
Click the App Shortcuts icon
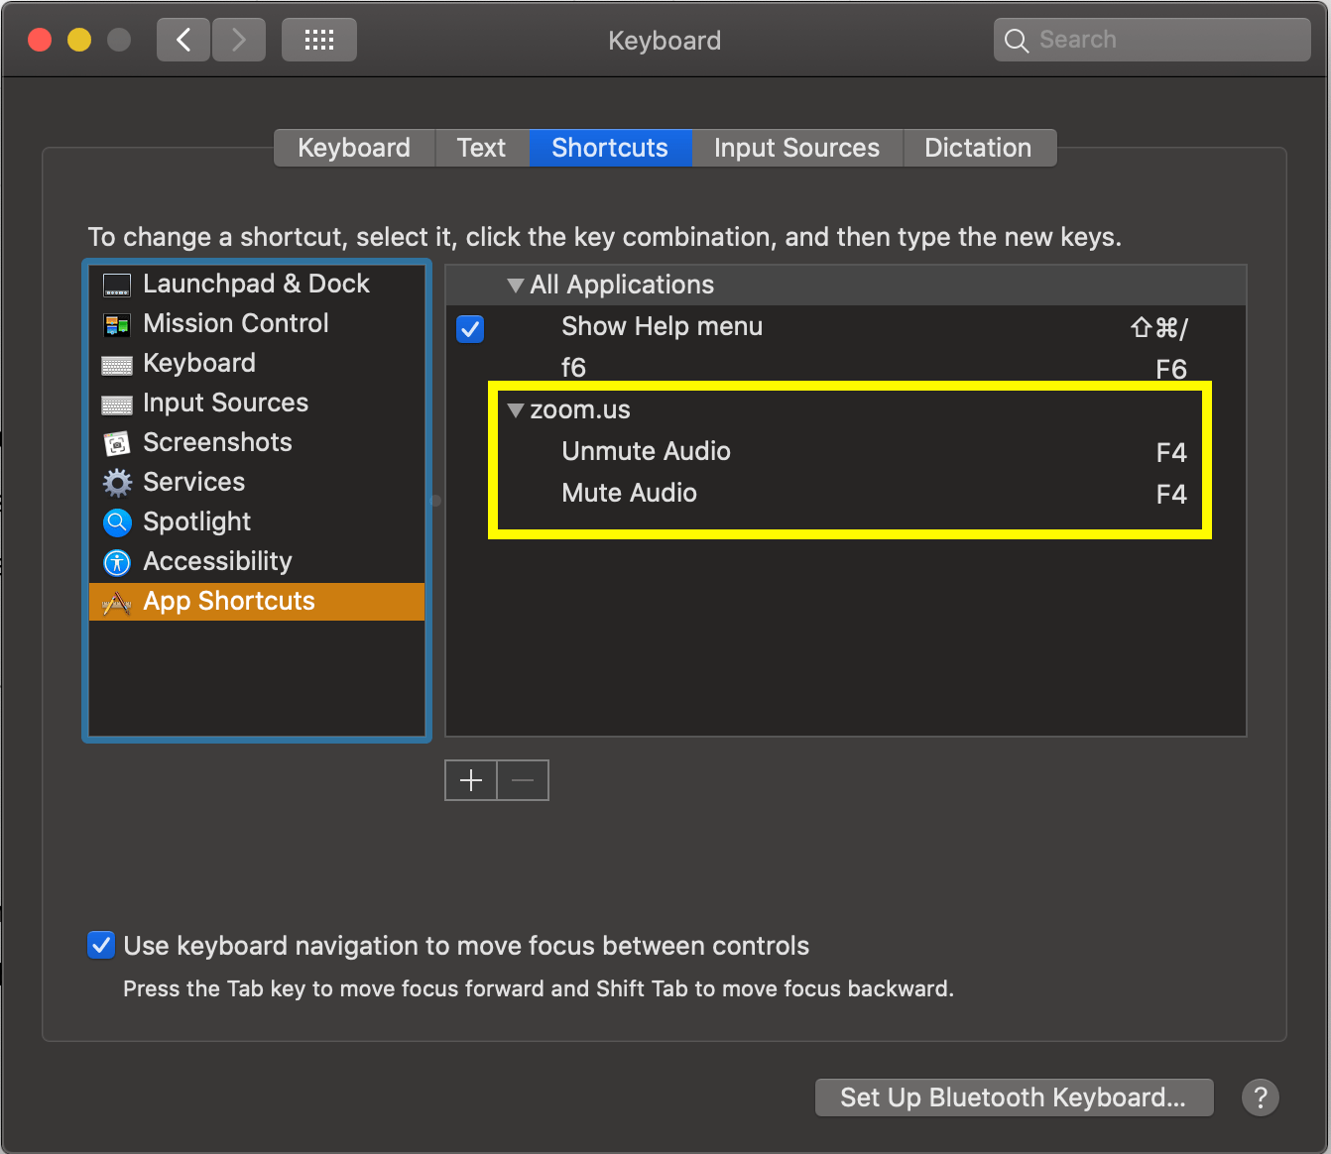pyautogui.click(x=117, y=602)
